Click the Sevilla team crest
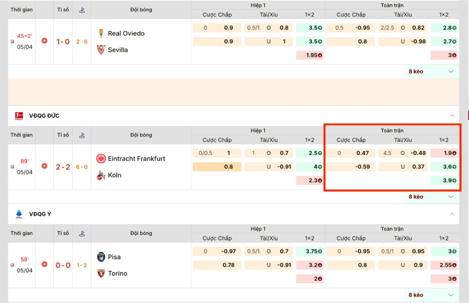This screenshot has height=303, width=469. coord(101,50)
